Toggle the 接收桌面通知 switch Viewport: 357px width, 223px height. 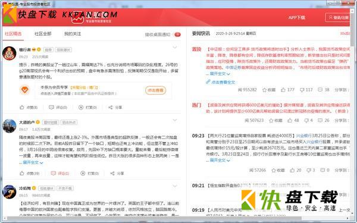[177, 34]
